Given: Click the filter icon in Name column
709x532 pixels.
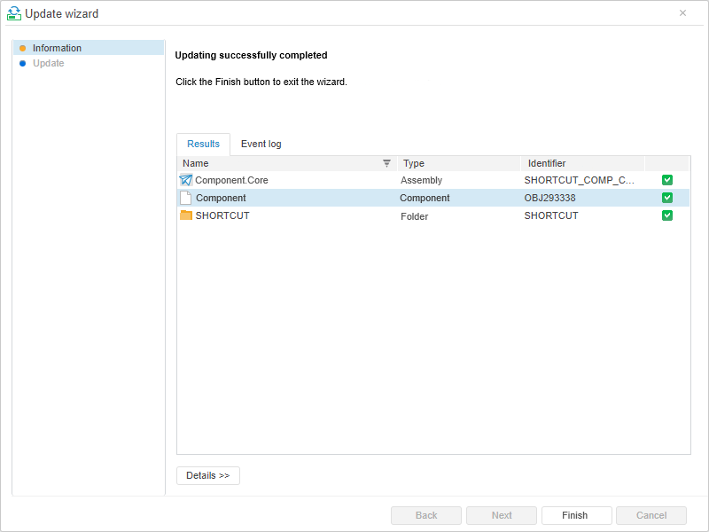Looking at the screenshot, I should click(x=386, y=163).
